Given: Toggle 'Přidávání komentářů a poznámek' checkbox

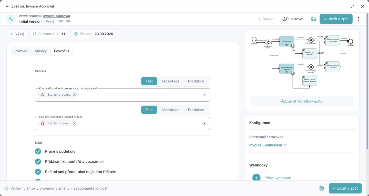Looking at the screenshot, I should (x=38, y=162).
